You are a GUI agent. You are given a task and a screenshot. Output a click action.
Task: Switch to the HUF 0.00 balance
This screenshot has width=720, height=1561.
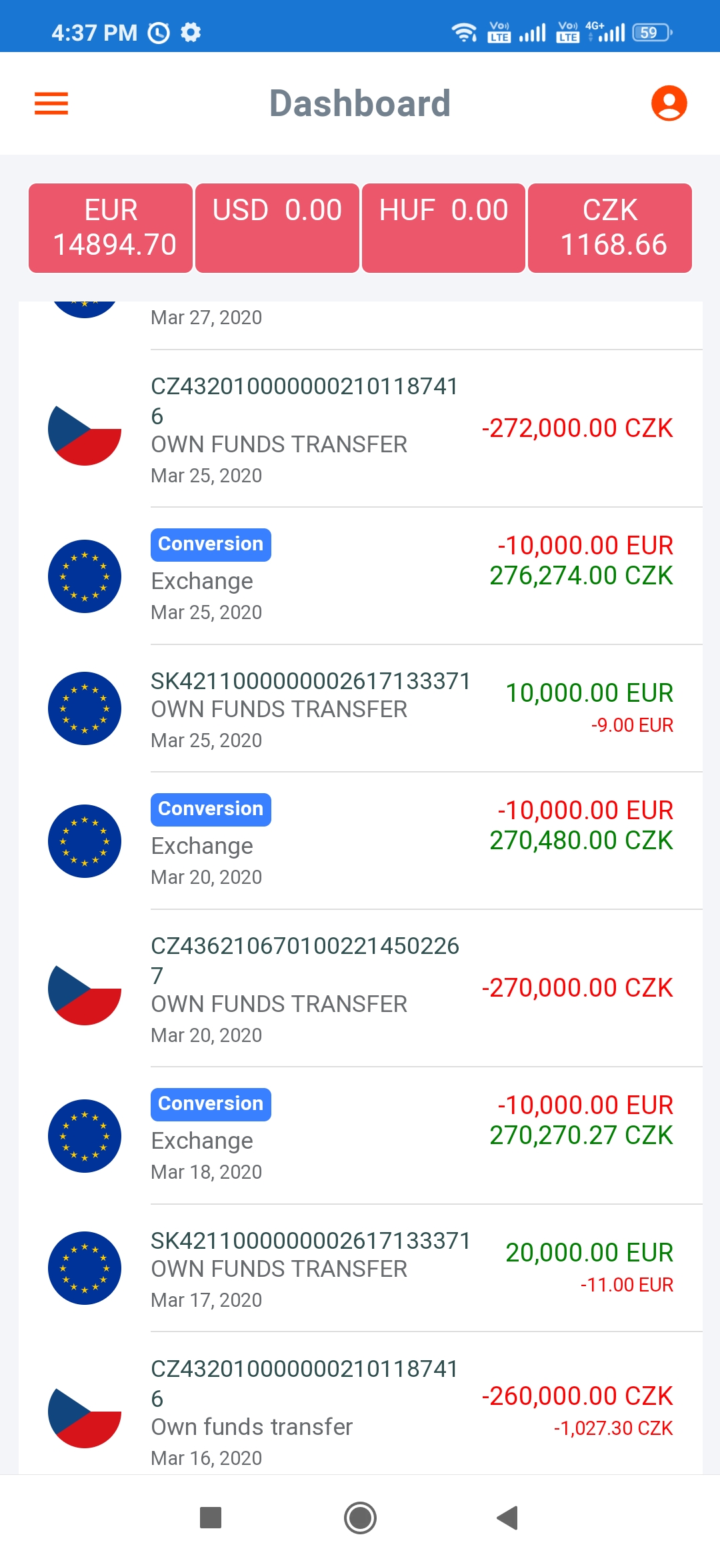tap(443, 228)
